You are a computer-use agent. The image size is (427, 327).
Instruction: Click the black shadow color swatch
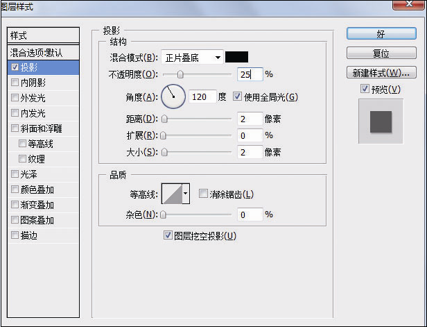pos(236,57)
